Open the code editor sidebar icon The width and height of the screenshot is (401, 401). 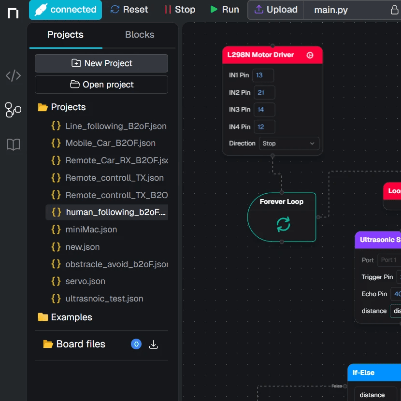(14, 76)
